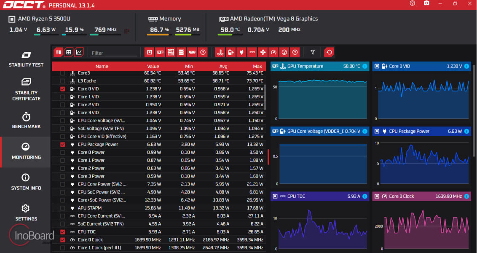This screenshot has height=253, width=477.
Task: Open info for Core 0 Clock graph
Action: [466, 196]
